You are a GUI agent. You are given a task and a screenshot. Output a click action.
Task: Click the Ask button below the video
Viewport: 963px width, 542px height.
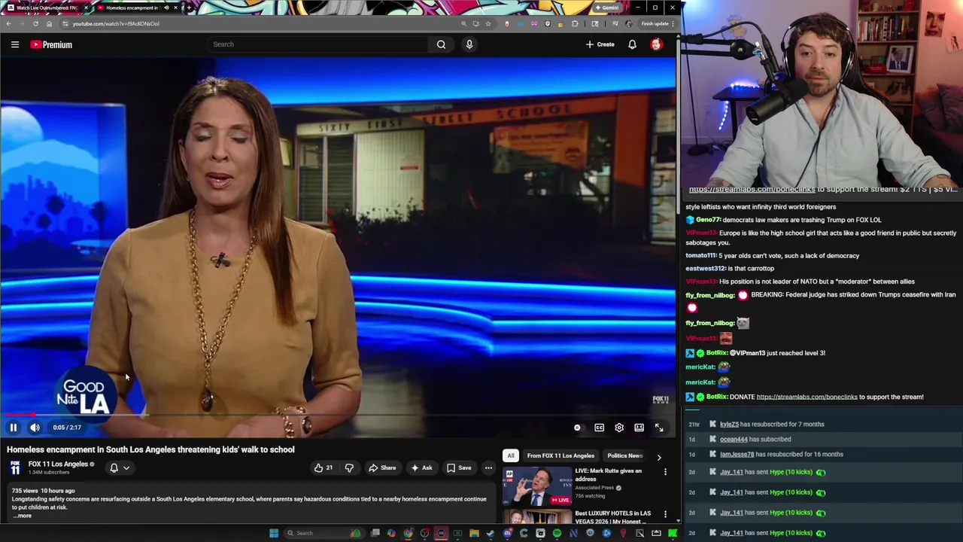click(x=421, y=468)
